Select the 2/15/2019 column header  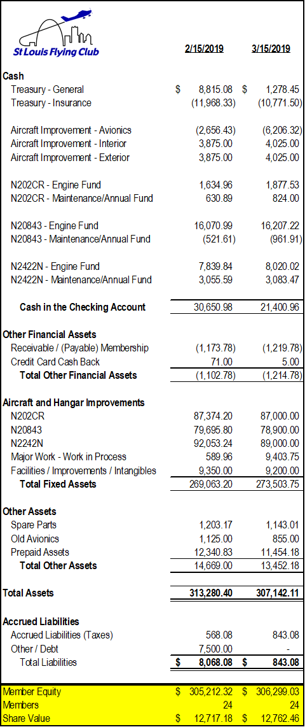click(x=204, y=48)
